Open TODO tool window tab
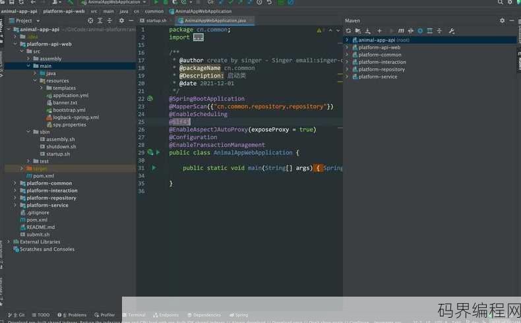This screenshot has width=521, height=323. (x=40, y=314)
